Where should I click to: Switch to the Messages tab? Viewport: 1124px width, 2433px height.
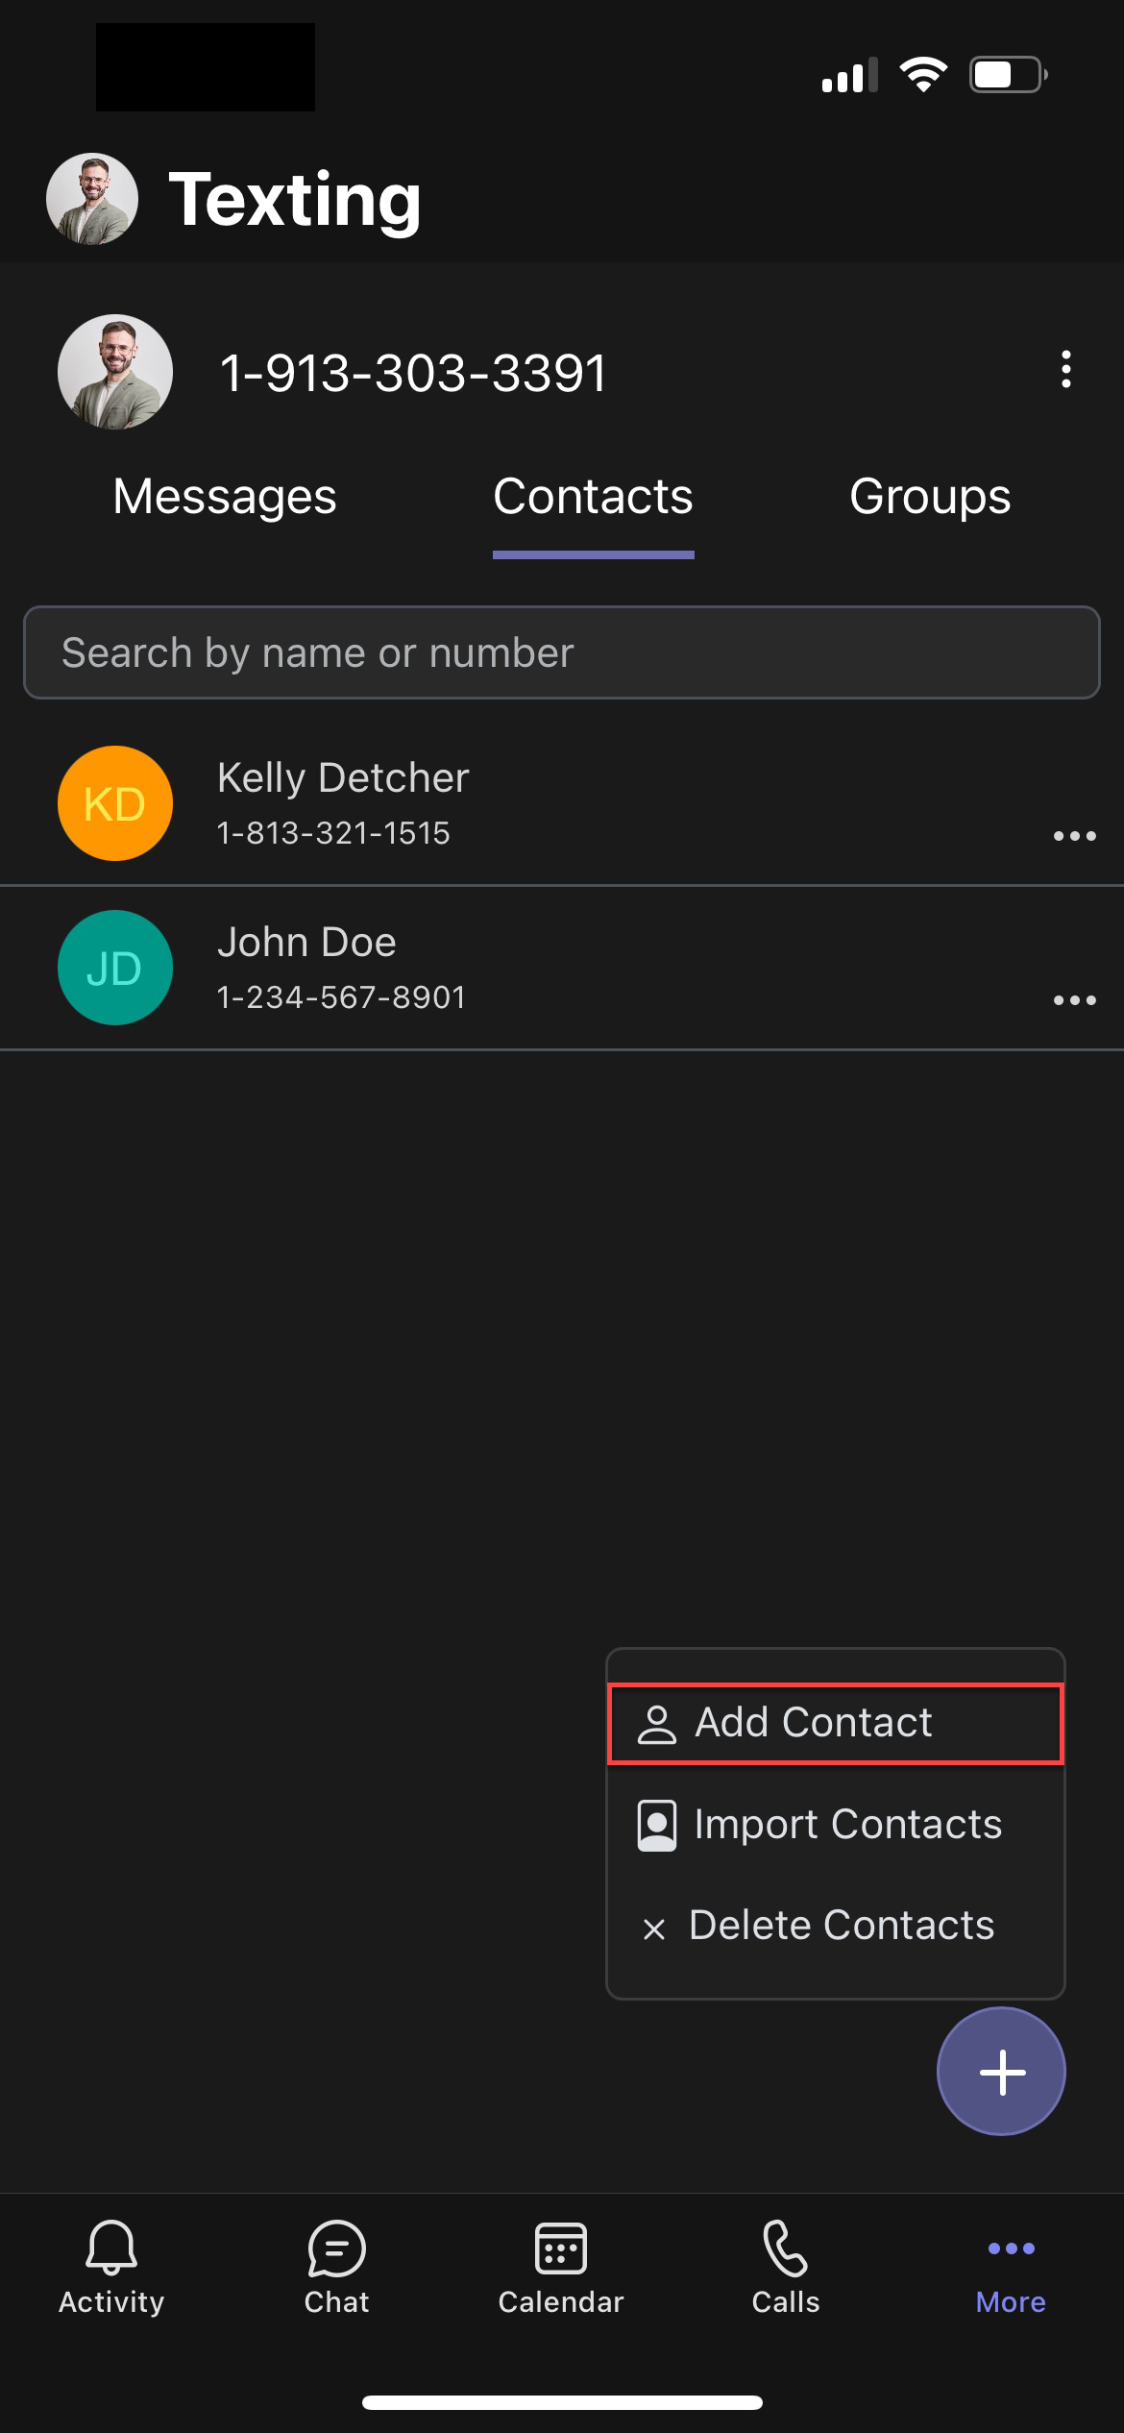[x=225, y=497]
